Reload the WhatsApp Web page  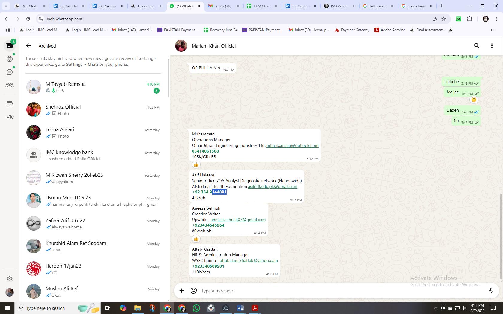28,19
